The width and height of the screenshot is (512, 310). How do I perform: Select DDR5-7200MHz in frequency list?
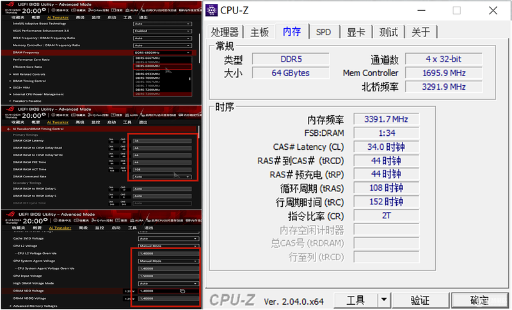pyautogui.click(x=148, y=90)
